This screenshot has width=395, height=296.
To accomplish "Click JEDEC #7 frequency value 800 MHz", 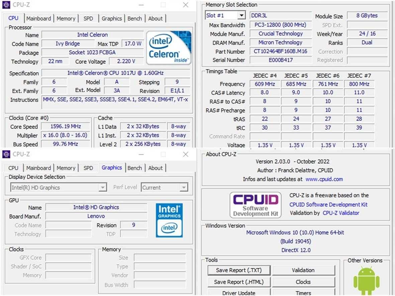I will (359, 84).
